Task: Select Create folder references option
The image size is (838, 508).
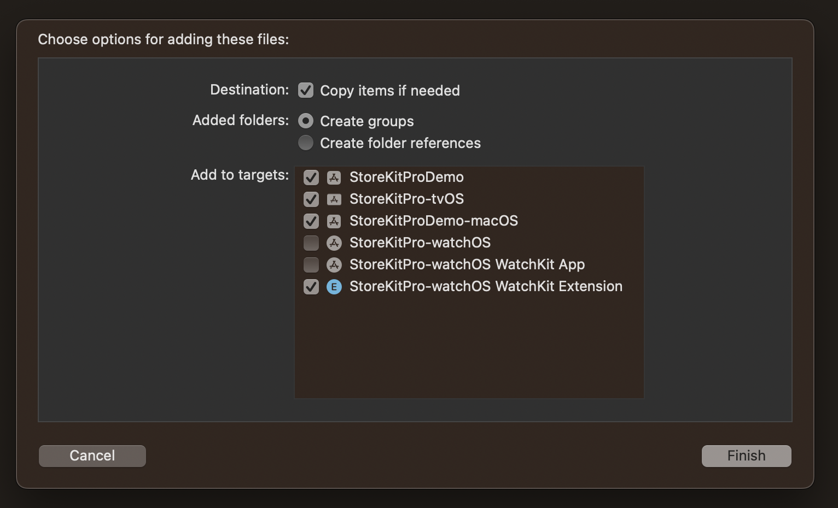Action: (306, 143)
